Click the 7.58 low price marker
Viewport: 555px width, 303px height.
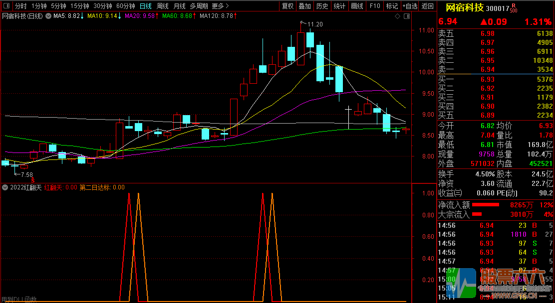tap(26, 174)
